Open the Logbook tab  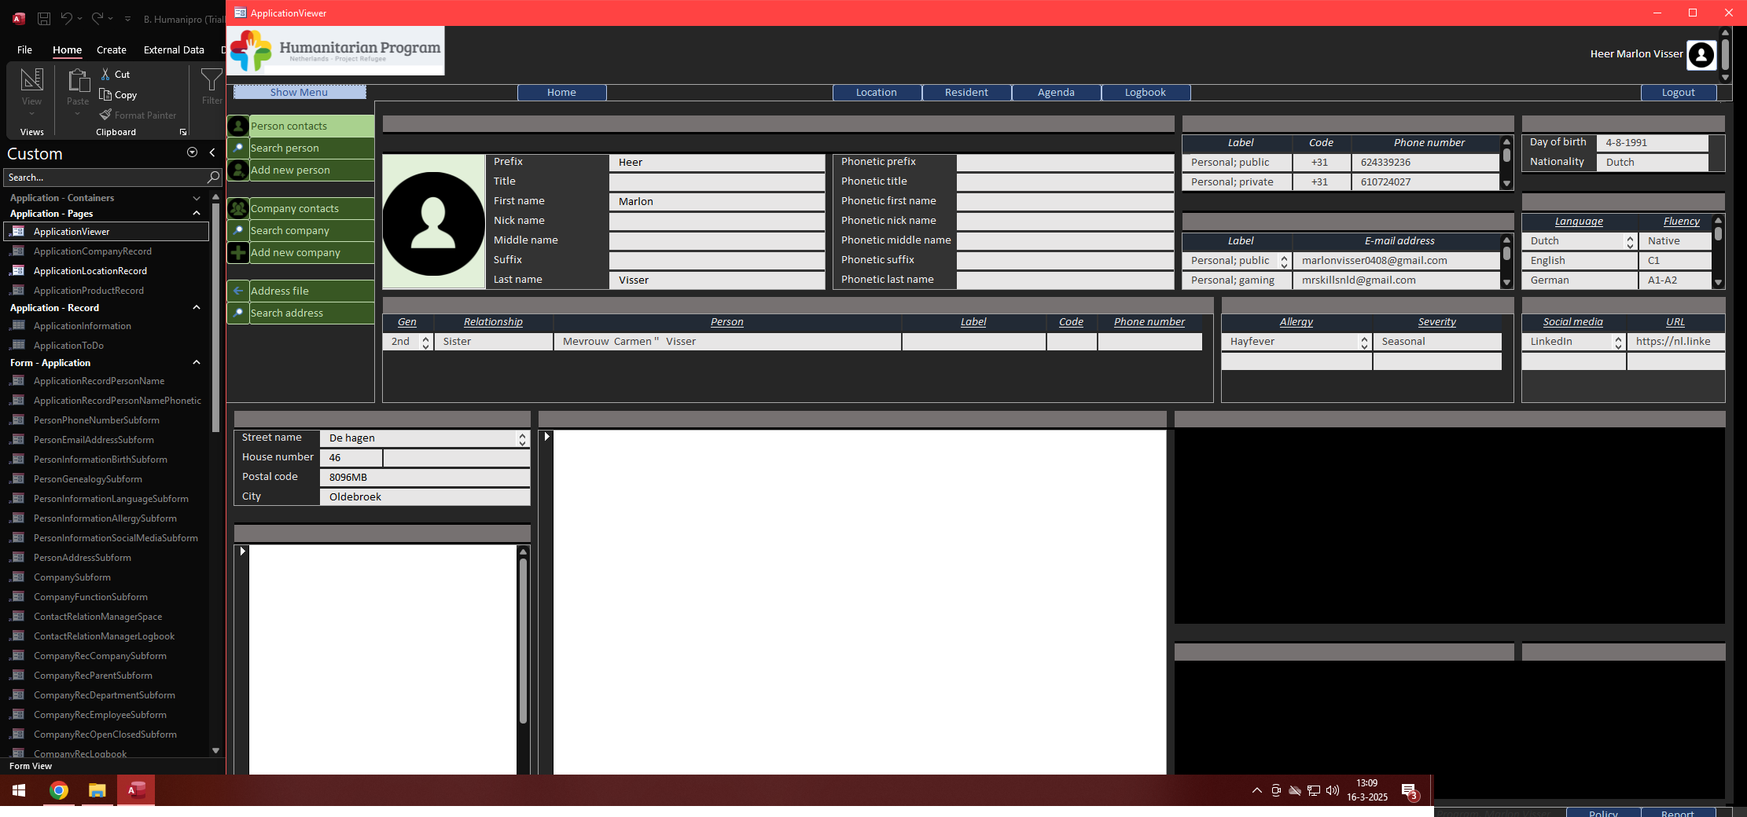point(1146,92)
